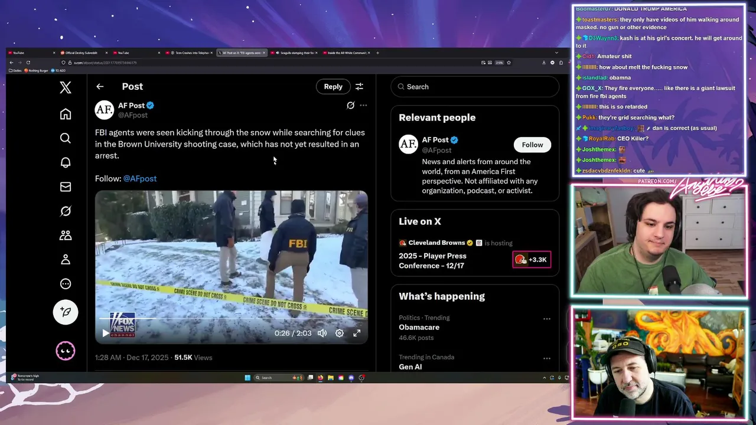Open post's three-dot more menu
The width and height of the screenshot is (756, 425).
click(x=363, y=105)
